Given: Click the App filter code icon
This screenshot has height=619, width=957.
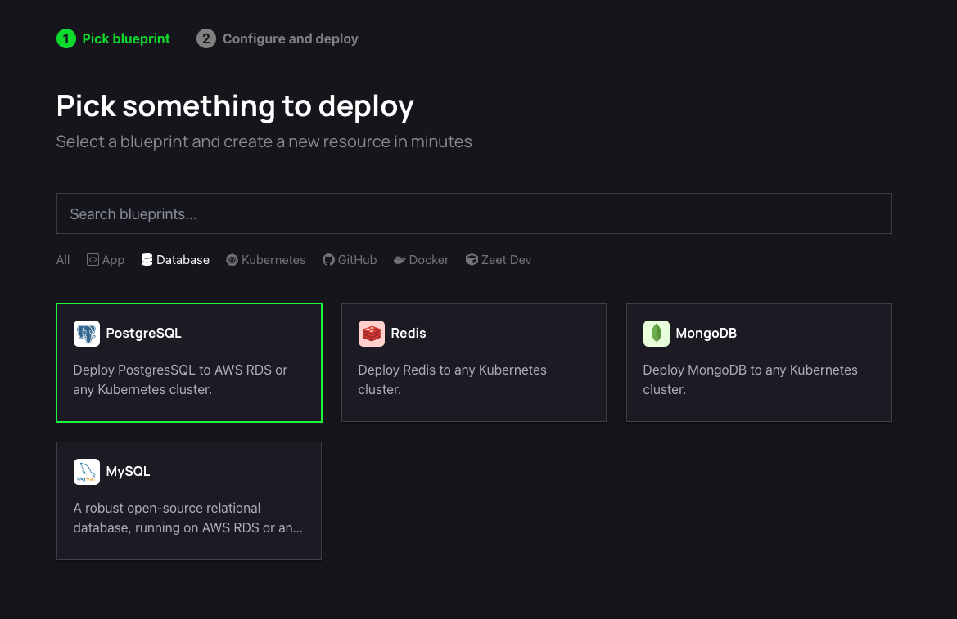Looking at the screenshot, I should pyautogui.click(x=93, y=260).
